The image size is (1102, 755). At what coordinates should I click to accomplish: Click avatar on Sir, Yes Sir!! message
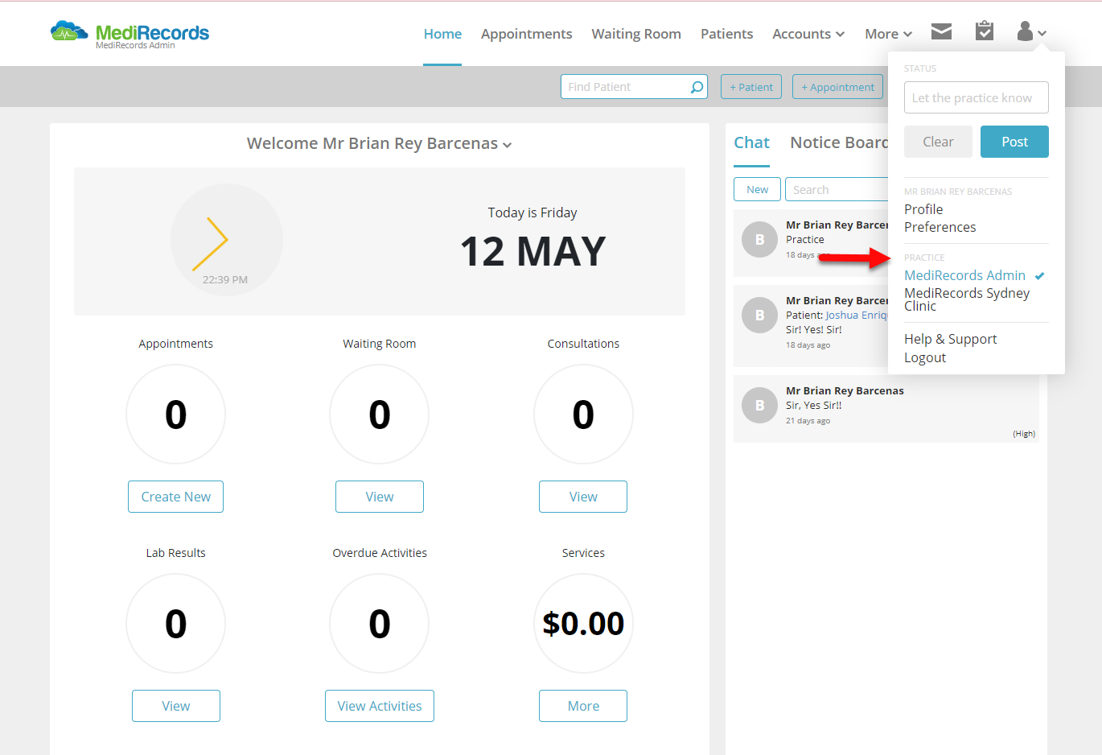759,406
